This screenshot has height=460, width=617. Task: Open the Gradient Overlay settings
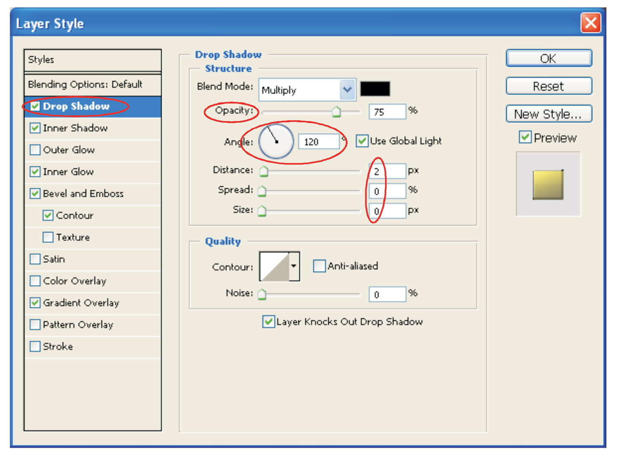[x=81, y=303]
